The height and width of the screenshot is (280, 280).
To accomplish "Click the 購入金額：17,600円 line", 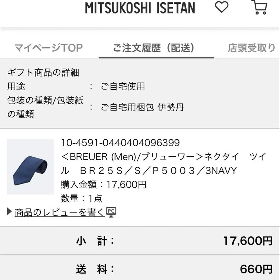I will click(x=104, y=184).
